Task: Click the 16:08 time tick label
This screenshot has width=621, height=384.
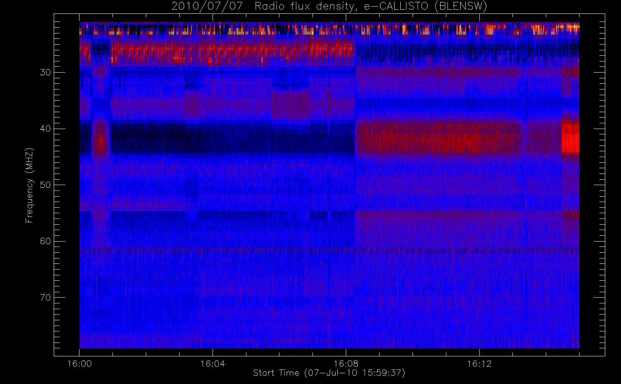Action: click(346, 364)
